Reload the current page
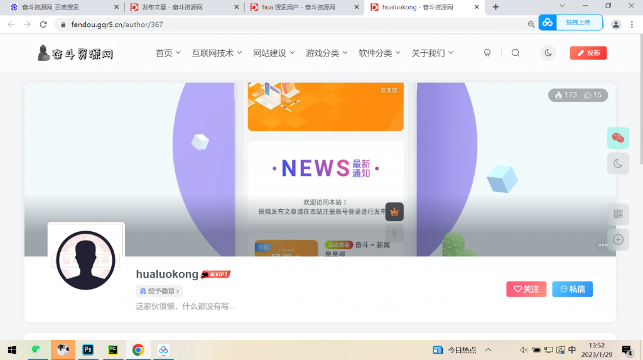 click(x=43, y=25)
